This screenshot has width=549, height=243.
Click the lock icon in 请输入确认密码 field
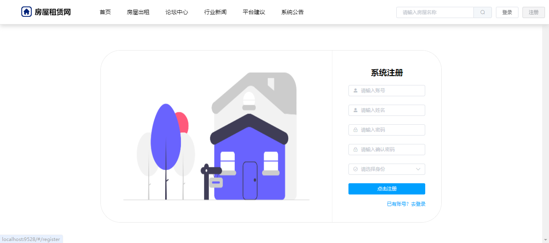click(355, 150)
